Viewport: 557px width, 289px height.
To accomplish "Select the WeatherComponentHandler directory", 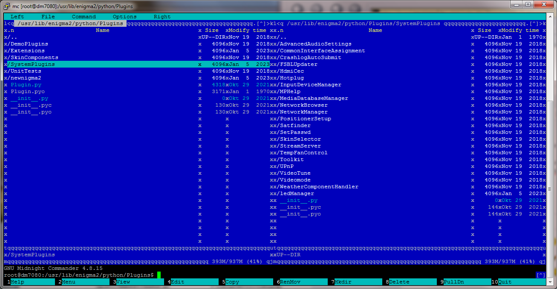I will coord(319,187).
